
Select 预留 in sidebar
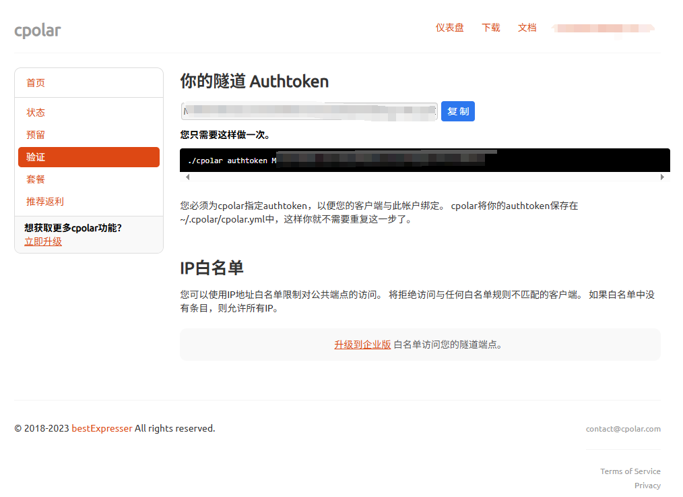pyautogui.click(x=35, y=135)
